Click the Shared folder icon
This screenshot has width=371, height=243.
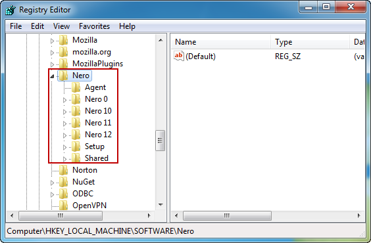point(76,158)
